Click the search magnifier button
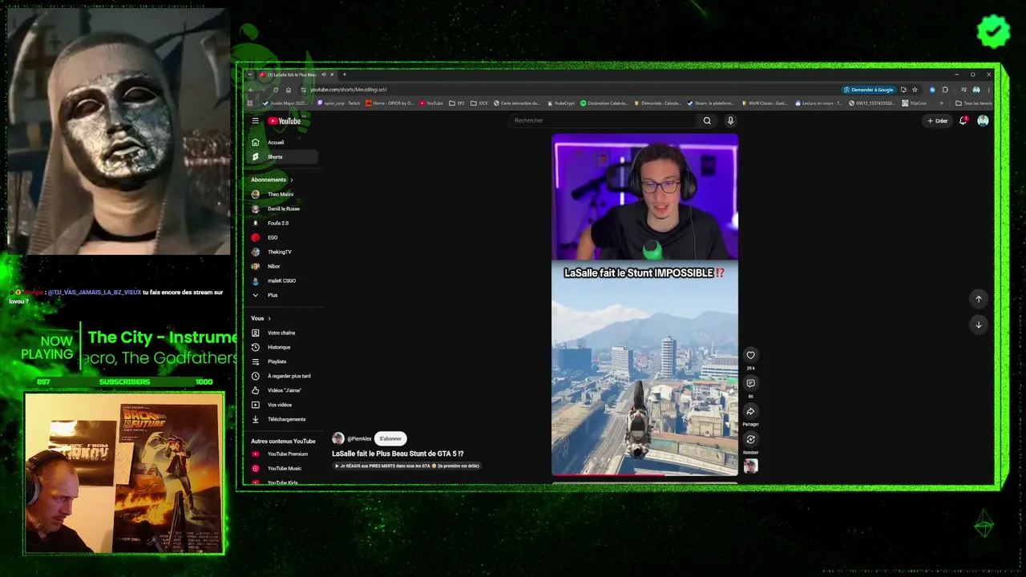Viewport: 1026px width, 577px height. pyautogui.click(x=707, y=121)
